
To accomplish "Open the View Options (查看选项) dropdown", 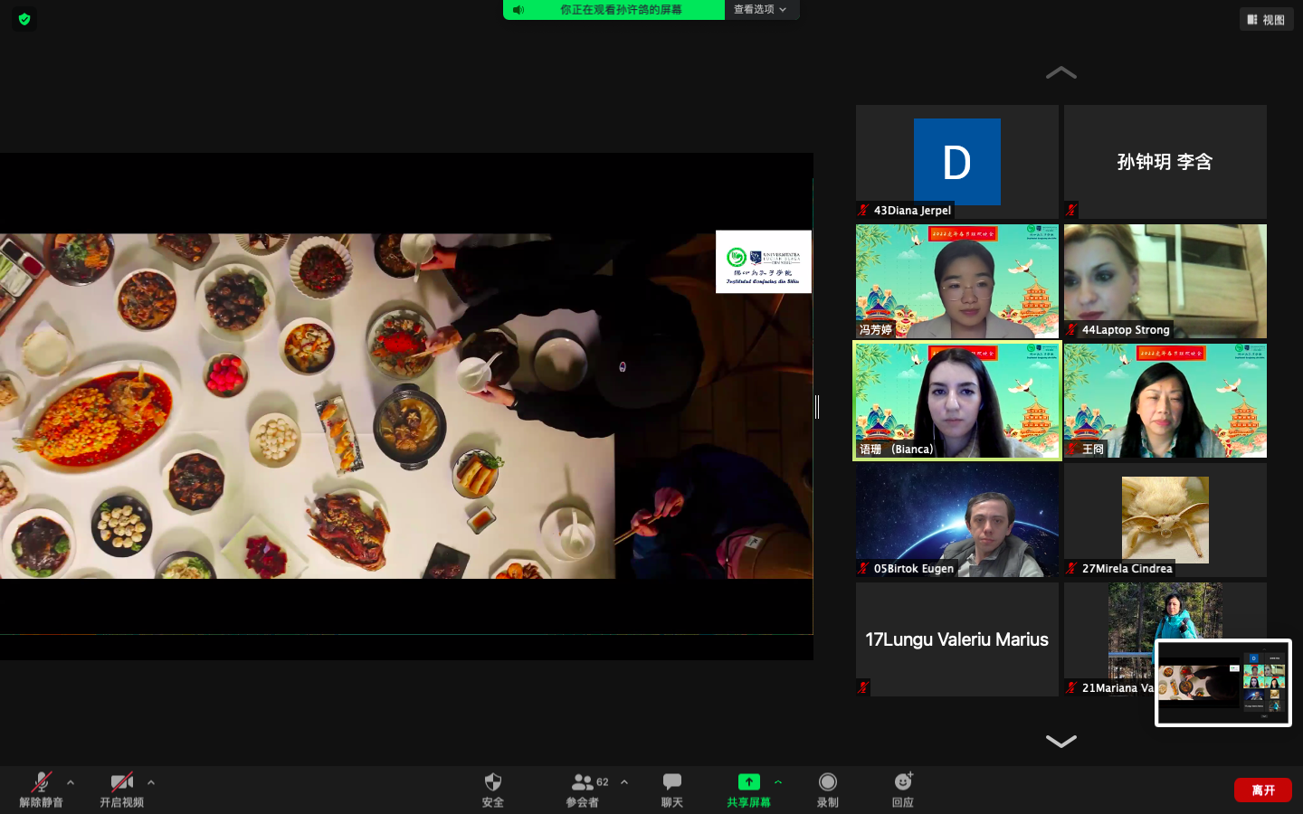I will tap(760, 10).
